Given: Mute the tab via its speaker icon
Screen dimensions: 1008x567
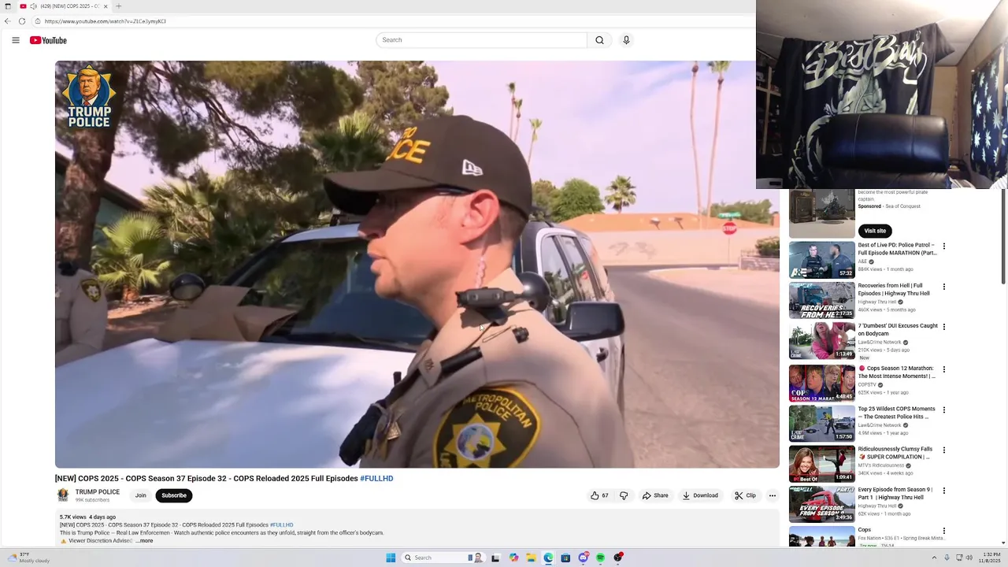Looking at the screenshot, I should pyautogui.click(x=33, y=6).
